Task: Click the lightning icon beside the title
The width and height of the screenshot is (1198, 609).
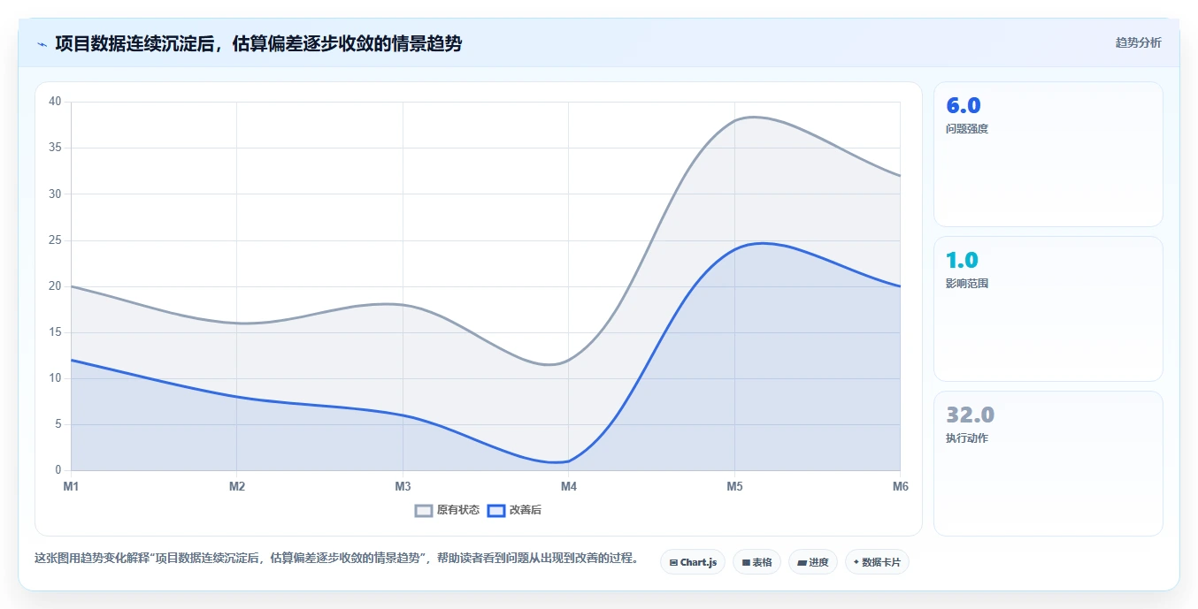Action: [42, 44]
